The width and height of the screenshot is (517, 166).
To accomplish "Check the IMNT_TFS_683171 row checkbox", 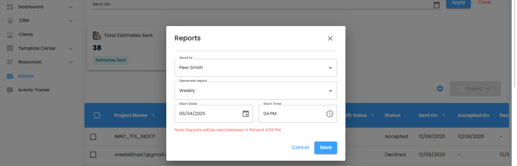I will coord(93,137).
